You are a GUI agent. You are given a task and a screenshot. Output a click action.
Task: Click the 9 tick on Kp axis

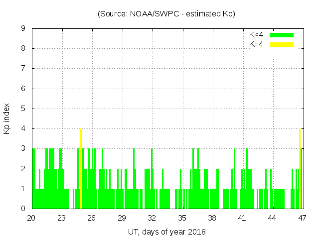[23, 29]
